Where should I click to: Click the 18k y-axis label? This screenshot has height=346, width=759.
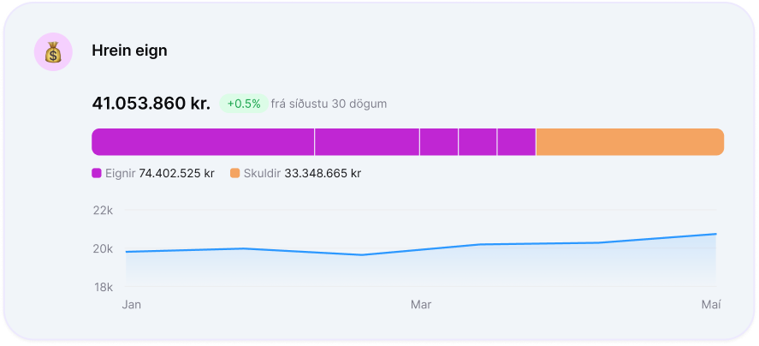point(103,287)
